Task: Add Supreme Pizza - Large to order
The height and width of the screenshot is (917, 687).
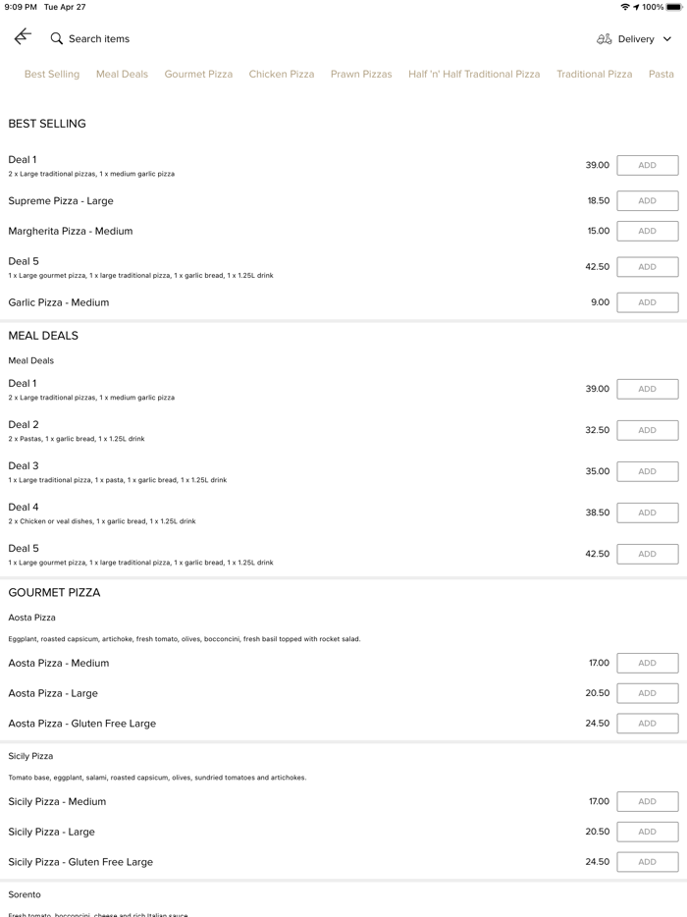Action: 647,201
